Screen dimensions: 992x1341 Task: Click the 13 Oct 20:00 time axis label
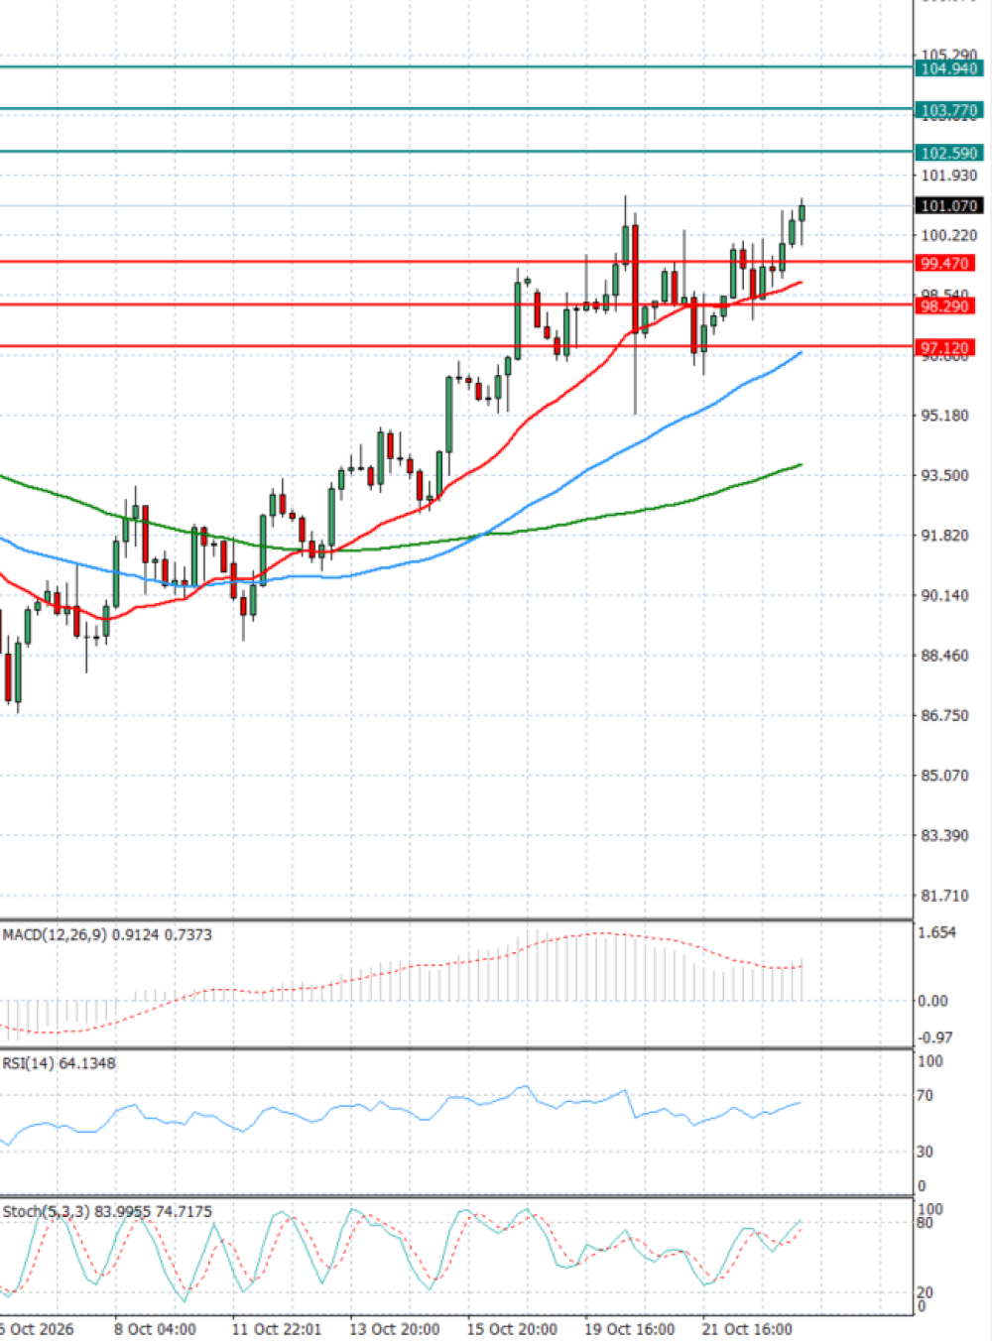pos(394,1329)
